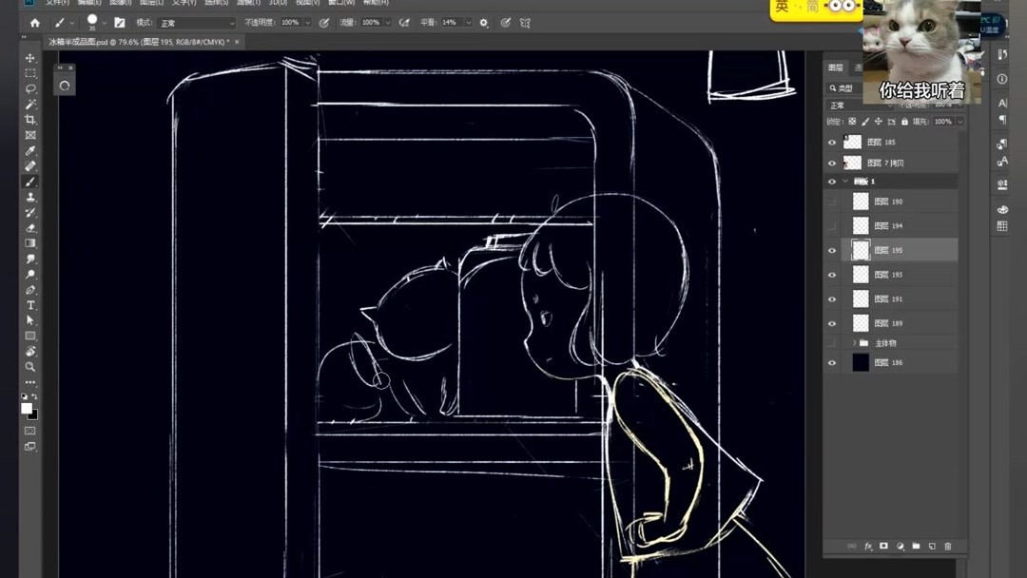The image size is (1027, 578).
Task: Open tool preset dropdown beside brush icon
Action: pos(72,23)
